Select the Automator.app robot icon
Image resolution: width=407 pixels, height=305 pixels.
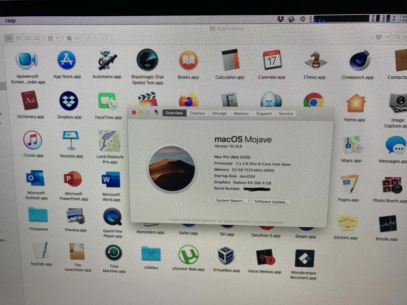107,59
